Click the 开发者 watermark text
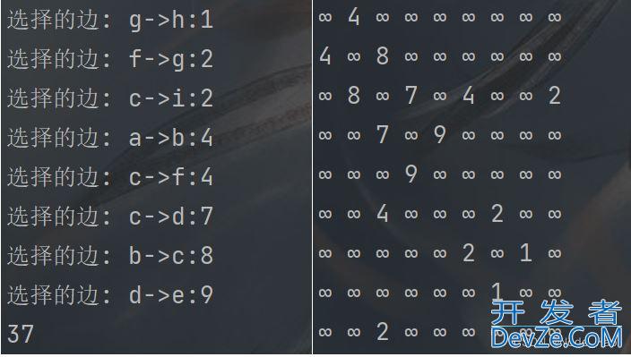 click(556, 313)
